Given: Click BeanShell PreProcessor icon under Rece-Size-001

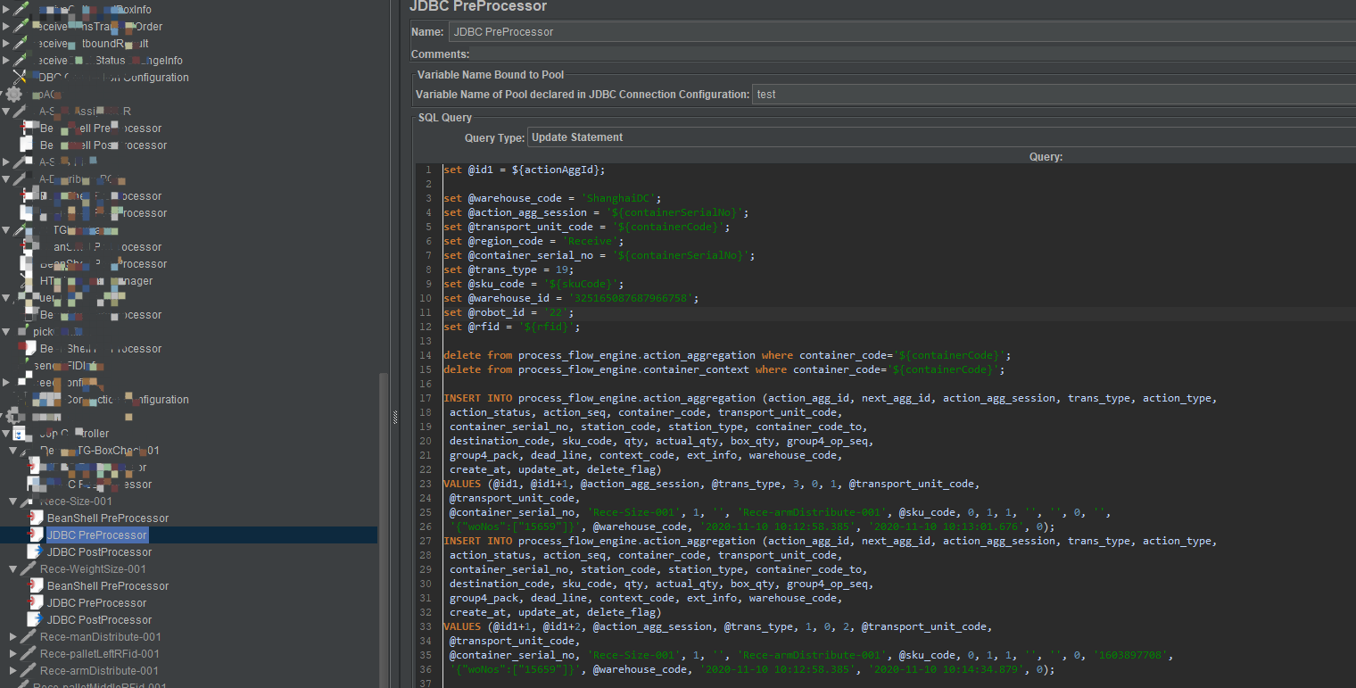Looking at the screenshot, I should coord(36,518).
